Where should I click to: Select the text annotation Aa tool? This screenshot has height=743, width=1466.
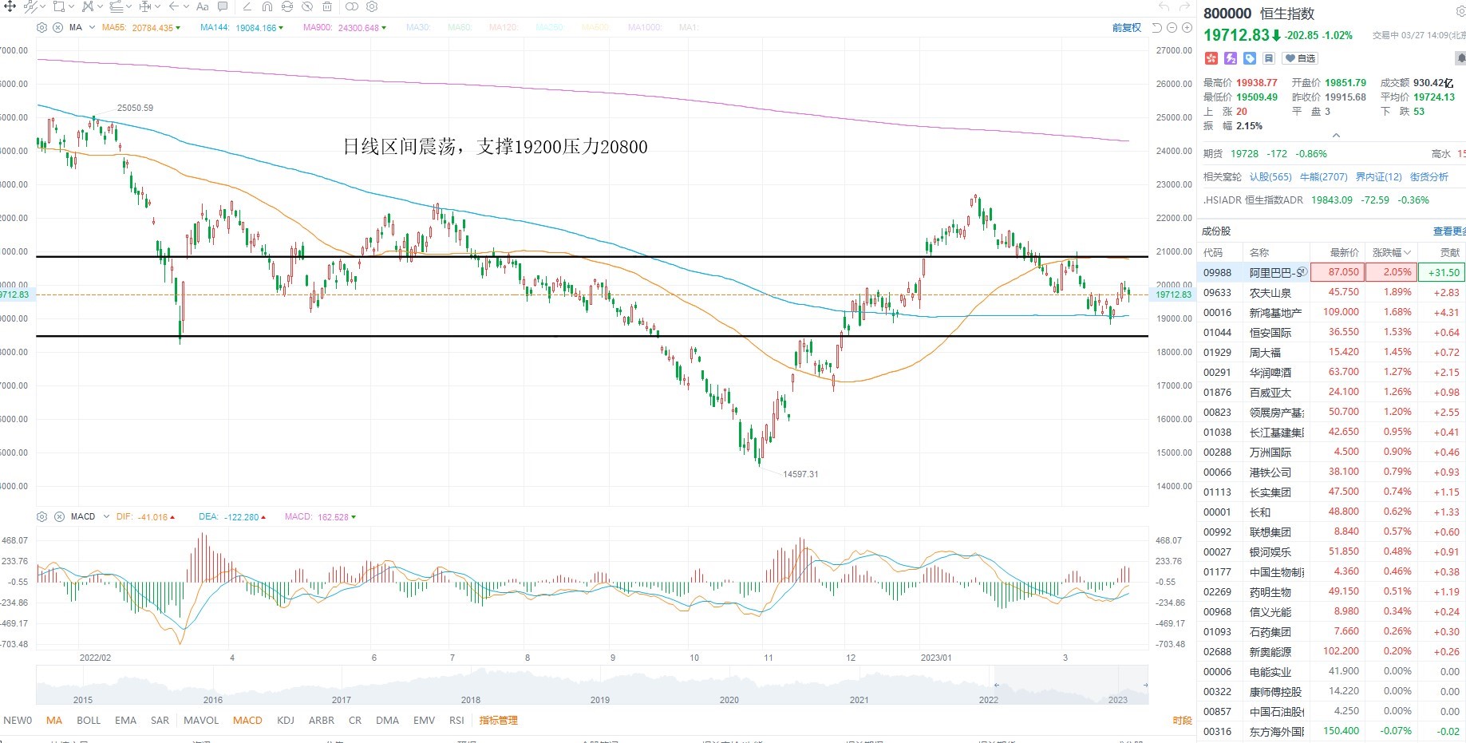(202, 6)
